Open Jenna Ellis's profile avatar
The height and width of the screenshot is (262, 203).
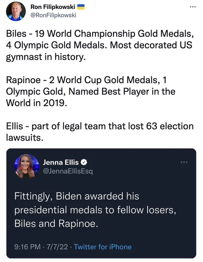tap(27, 166)
